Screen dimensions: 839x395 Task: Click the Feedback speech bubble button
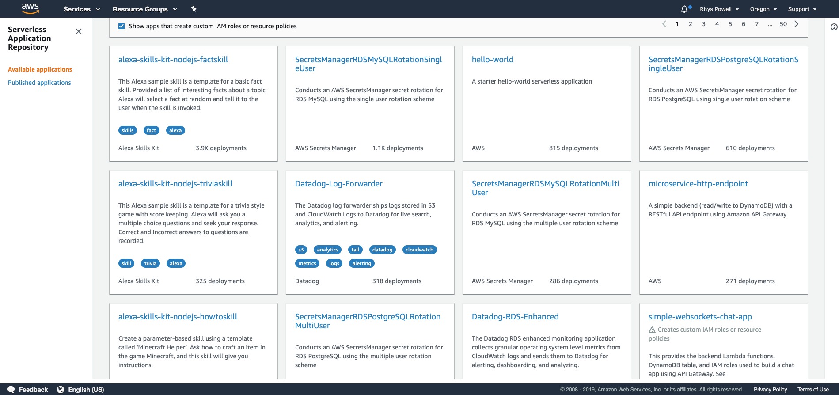coord(28,390)
